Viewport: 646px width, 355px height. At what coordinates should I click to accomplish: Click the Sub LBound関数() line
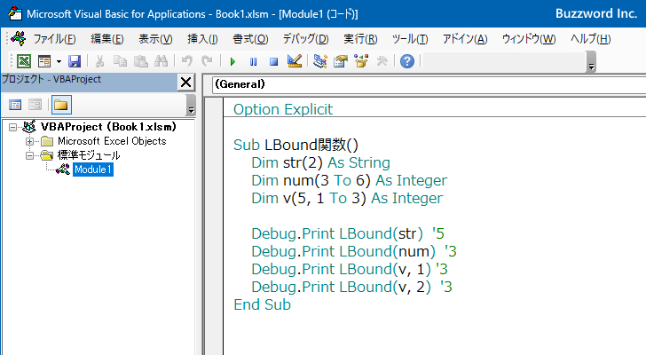point(295,145)
